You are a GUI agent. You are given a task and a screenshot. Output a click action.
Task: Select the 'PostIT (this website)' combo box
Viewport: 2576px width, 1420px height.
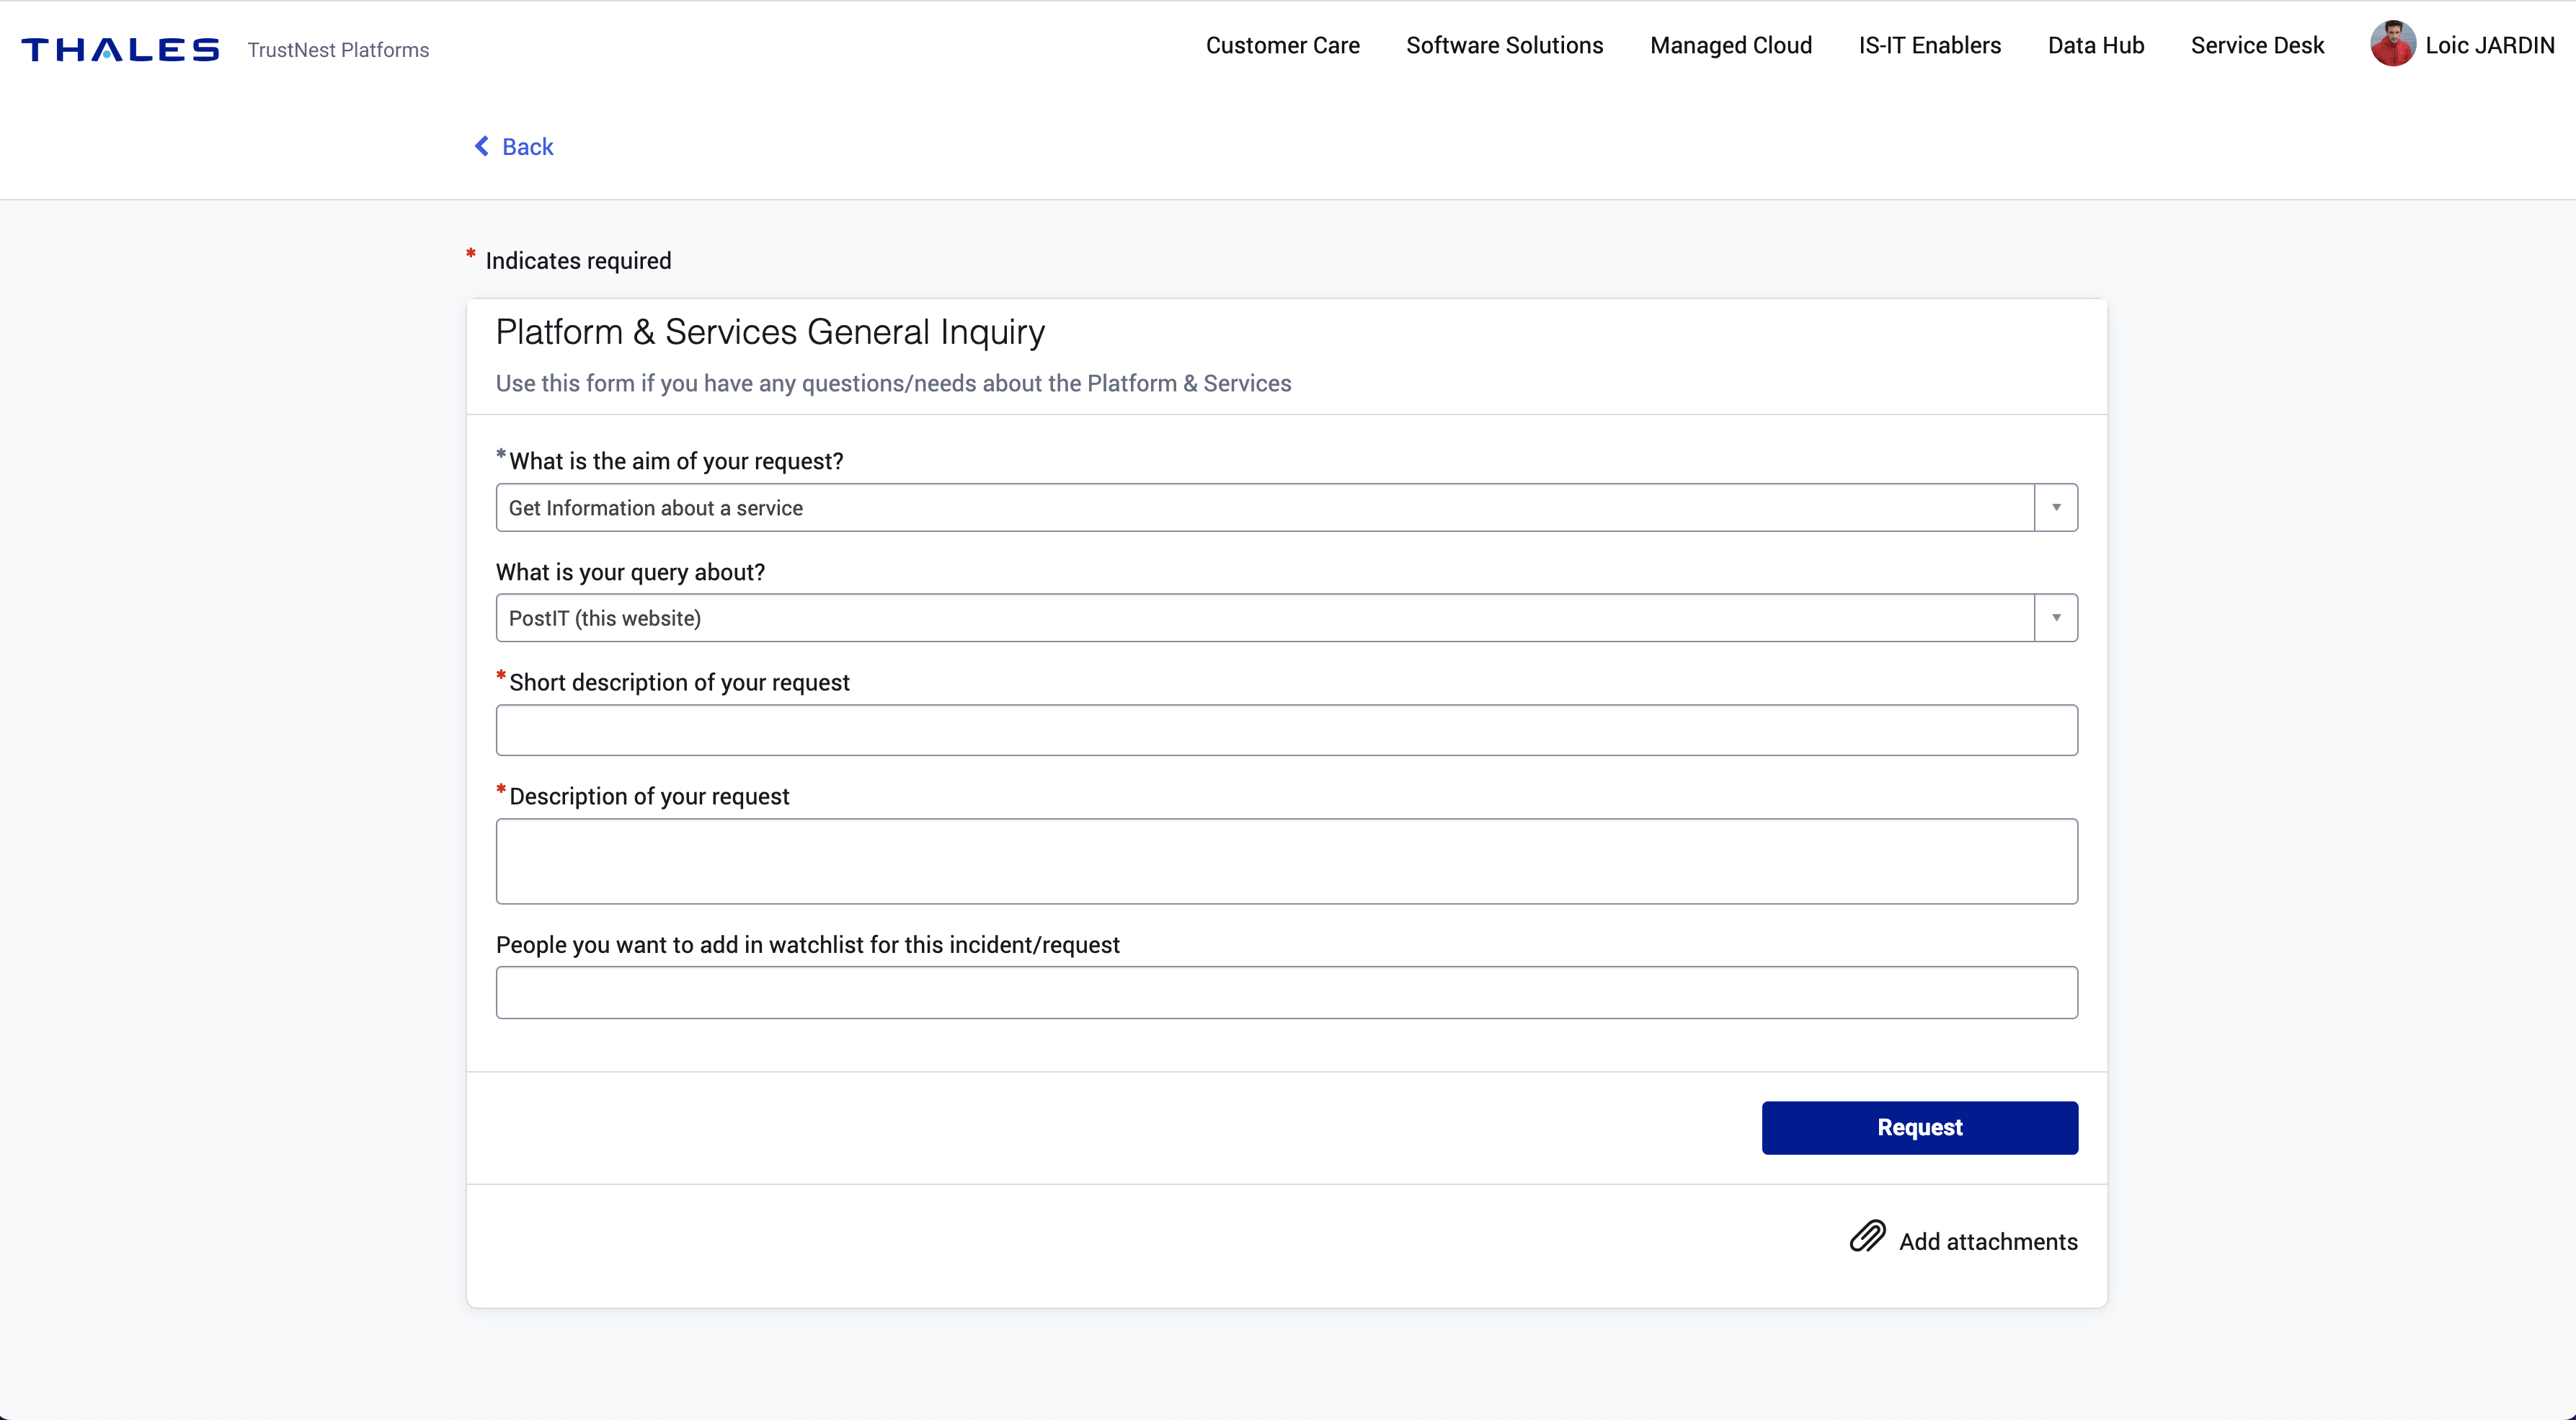point(1286,618)
